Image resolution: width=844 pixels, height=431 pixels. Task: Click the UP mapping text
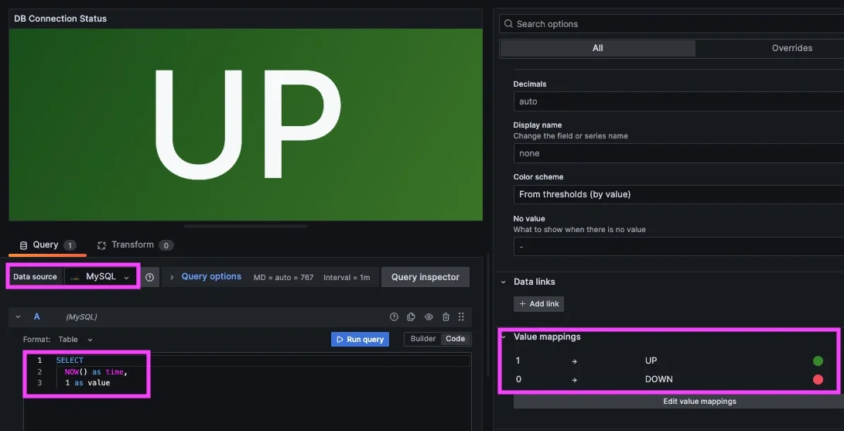click(x=651, y=361)
